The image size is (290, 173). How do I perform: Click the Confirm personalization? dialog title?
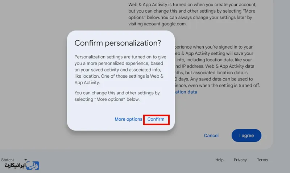point(117,43)
